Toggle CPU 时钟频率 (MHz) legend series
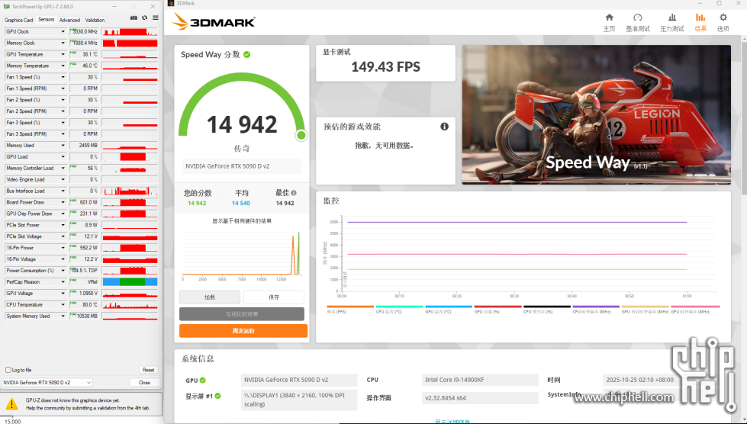This screenshot has width=747, height=424. pyautogui.click(x=596, y=310)
